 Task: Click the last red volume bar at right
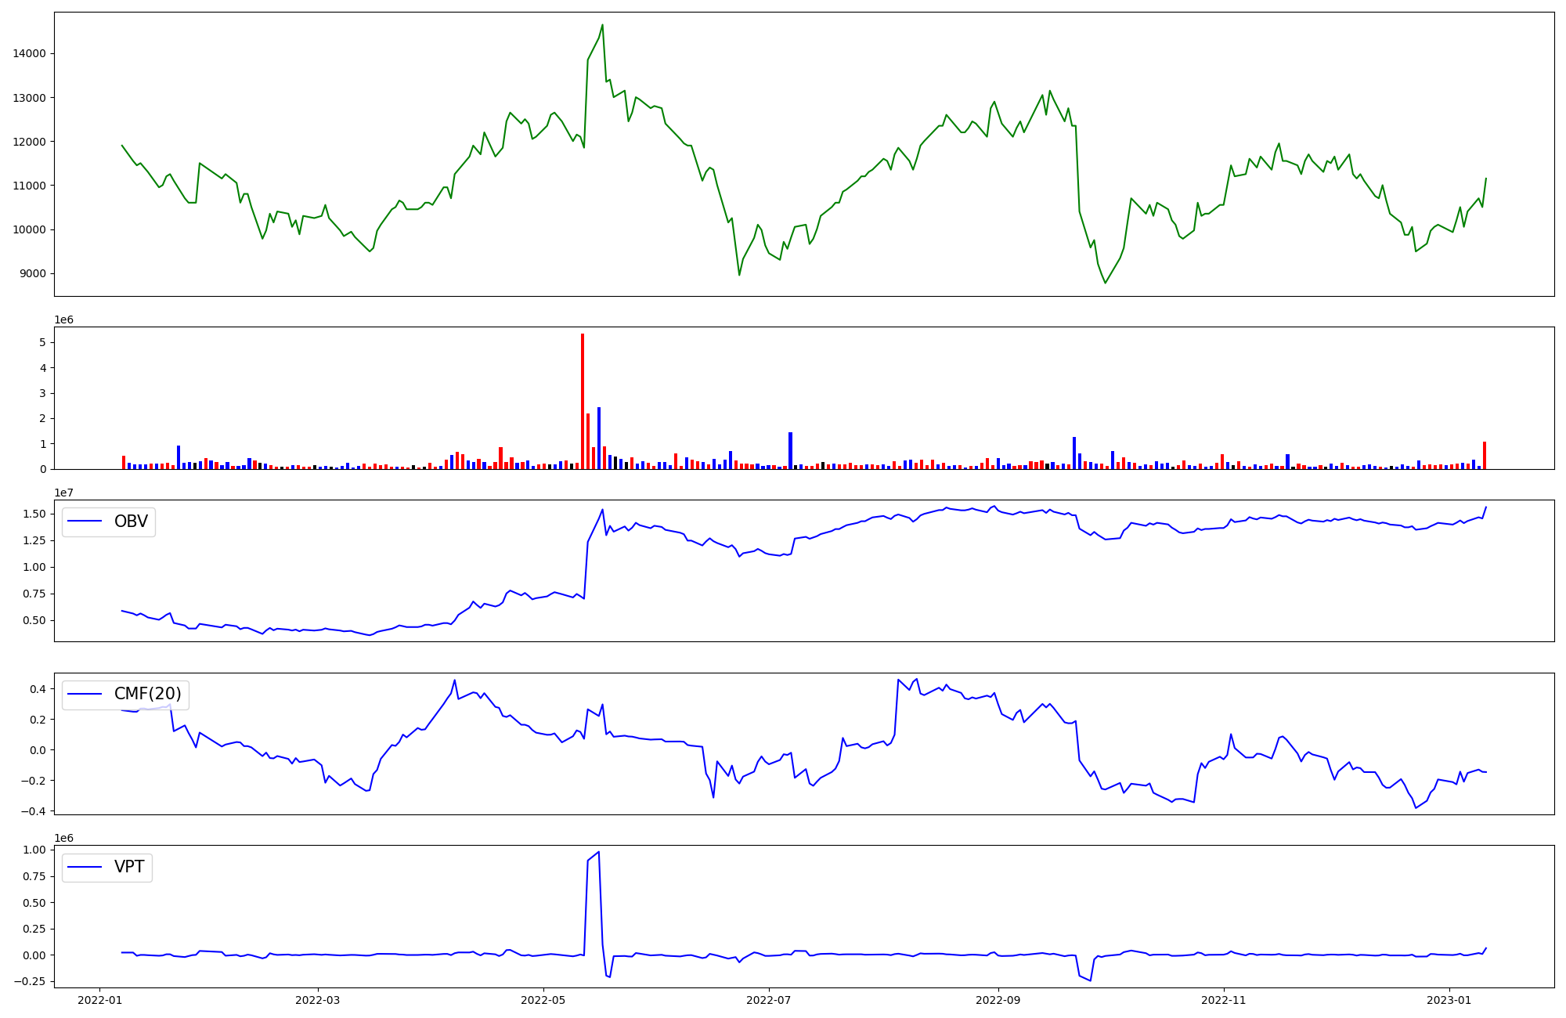coord(1484,456)
